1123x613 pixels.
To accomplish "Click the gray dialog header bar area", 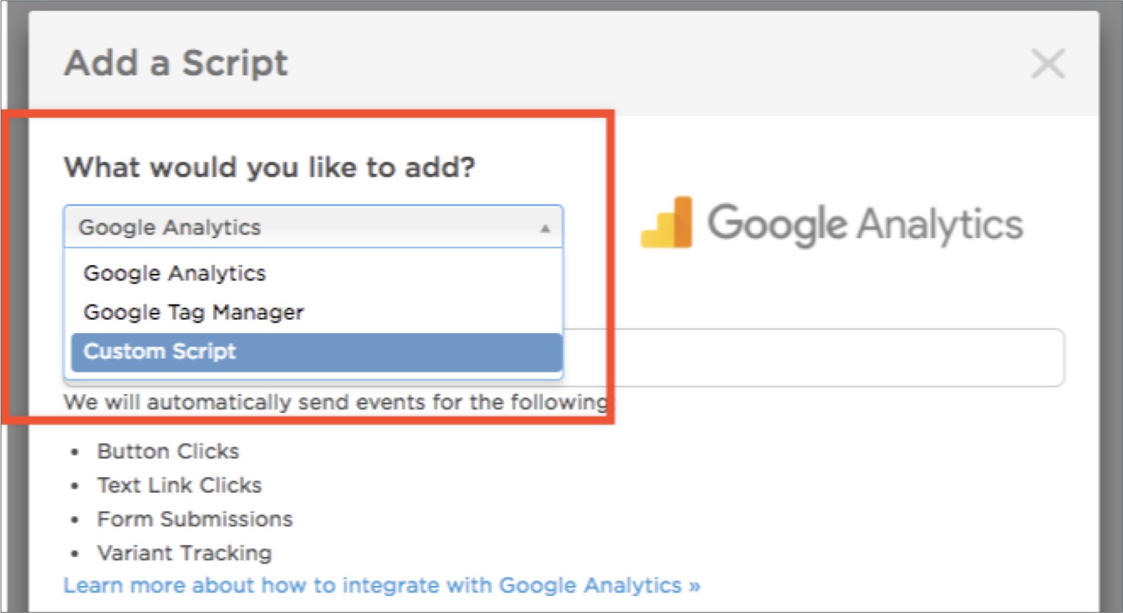I will tap(564, 63).
